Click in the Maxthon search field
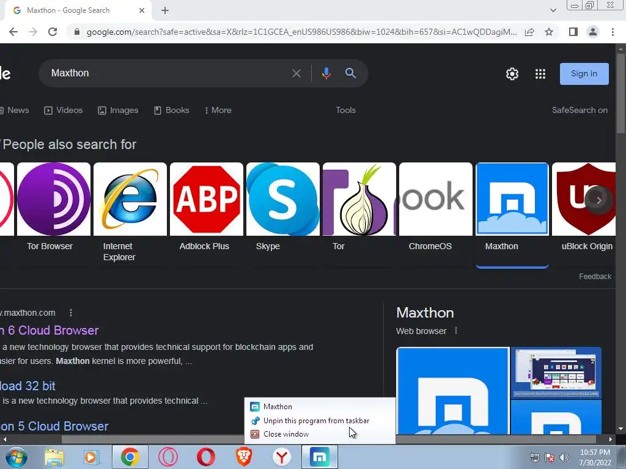Image resolution: width=626 pixels, height=469 pixels. (x=168, y=73)
